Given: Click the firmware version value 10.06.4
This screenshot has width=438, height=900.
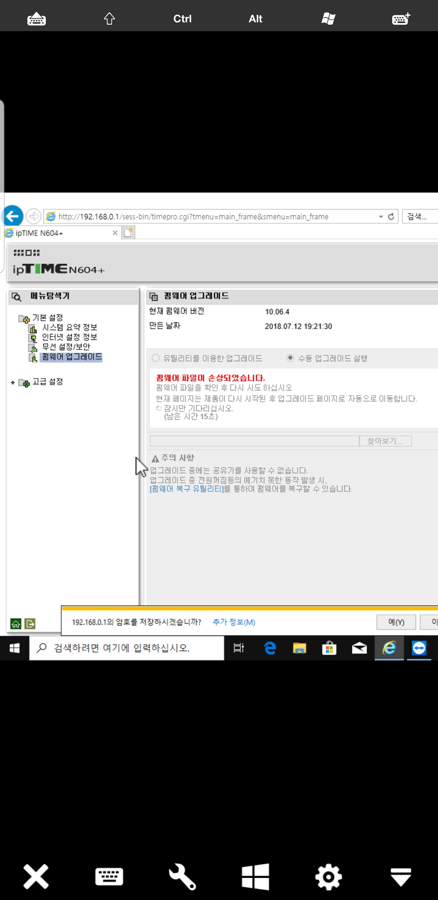Looking at the screenshot, I should [x=277, y=312].
